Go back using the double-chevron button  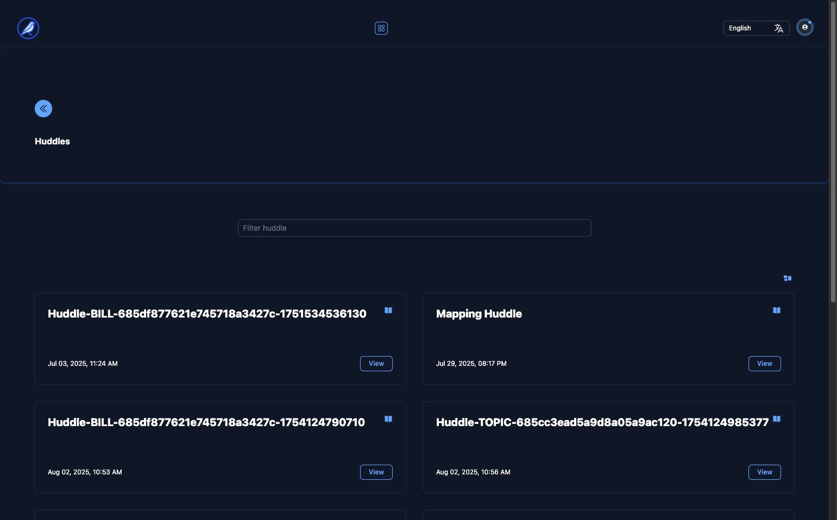coord(43,109)
